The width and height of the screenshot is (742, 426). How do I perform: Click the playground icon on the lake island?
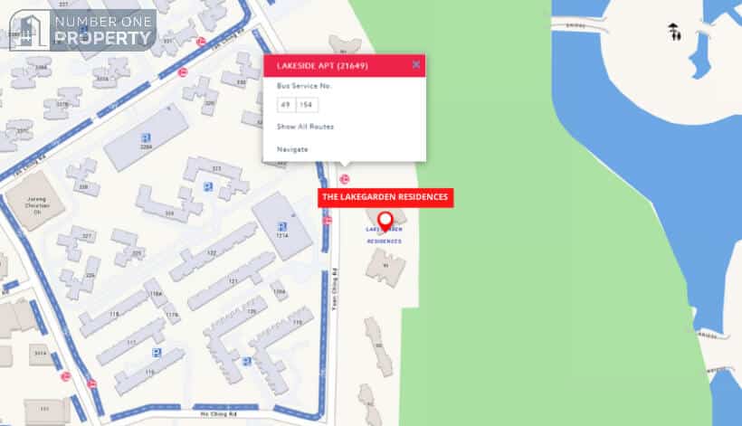[674, 32]
